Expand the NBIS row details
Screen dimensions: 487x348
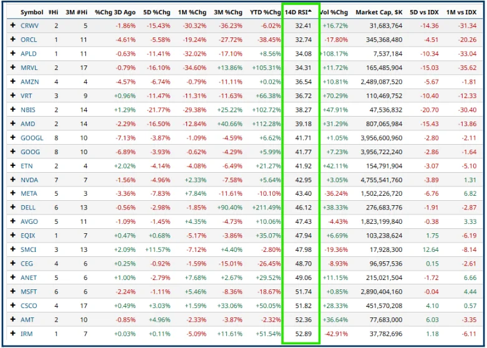click(12, 109)
